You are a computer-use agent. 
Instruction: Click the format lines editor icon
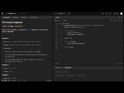(x=112, y=20)
